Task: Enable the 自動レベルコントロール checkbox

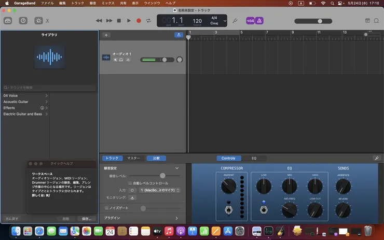Action: tap(130, 183)
